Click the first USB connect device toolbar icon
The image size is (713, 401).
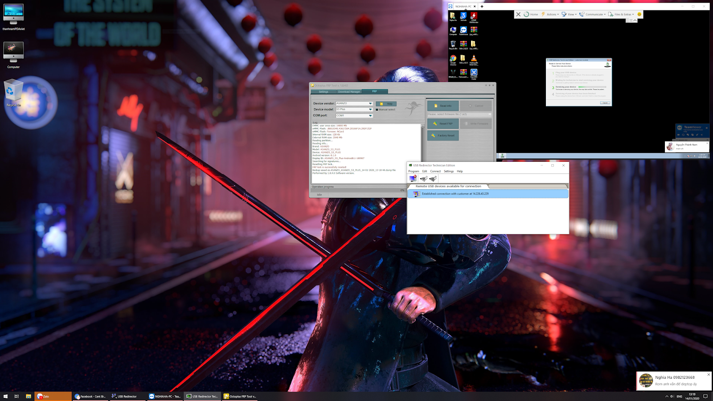(x=423, y=179)
